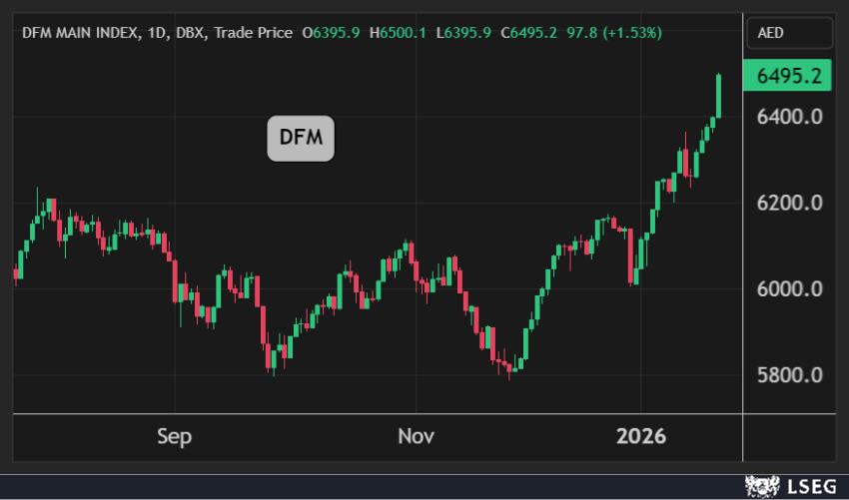This screenshot has width=849, height=500.
Task: Click the 2026 marker on time axis
Action: [640, 436]
